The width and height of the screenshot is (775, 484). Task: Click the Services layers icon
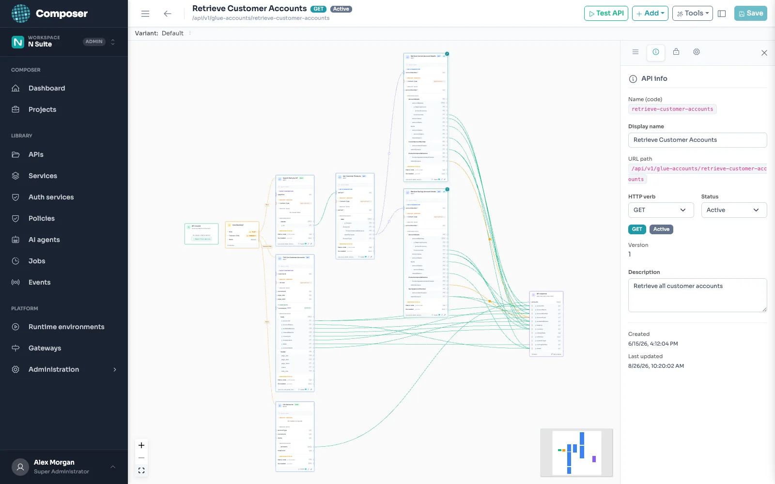pos(15,176)
